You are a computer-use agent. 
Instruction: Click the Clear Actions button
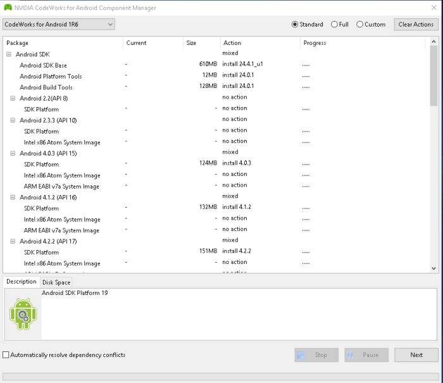(x=416, y=24)
